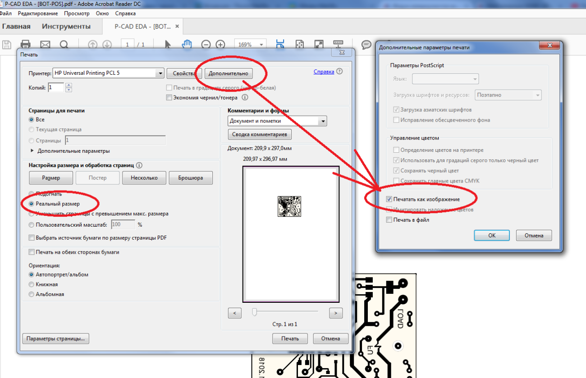Open the Файл menu
This screenshot has width=586, height=378.
[x=6, y=14]
